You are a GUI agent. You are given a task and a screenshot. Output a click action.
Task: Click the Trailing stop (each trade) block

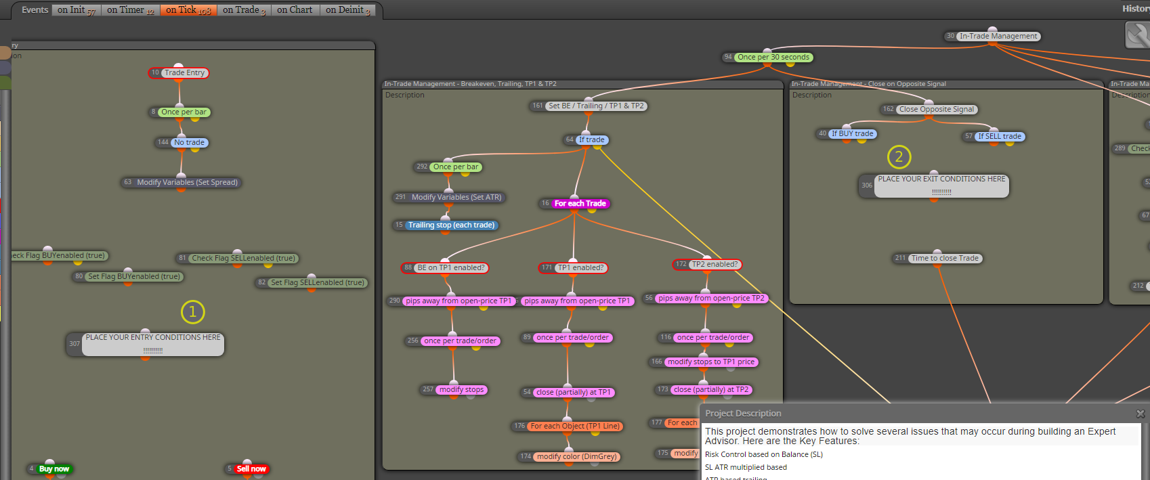452,225
